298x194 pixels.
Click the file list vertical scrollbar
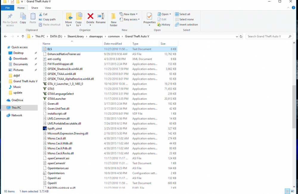[x=294, y=107]
